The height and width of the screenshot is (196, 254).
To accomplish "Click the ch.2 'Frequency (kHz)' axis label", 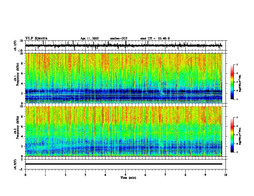I will (x=18, y=127).
